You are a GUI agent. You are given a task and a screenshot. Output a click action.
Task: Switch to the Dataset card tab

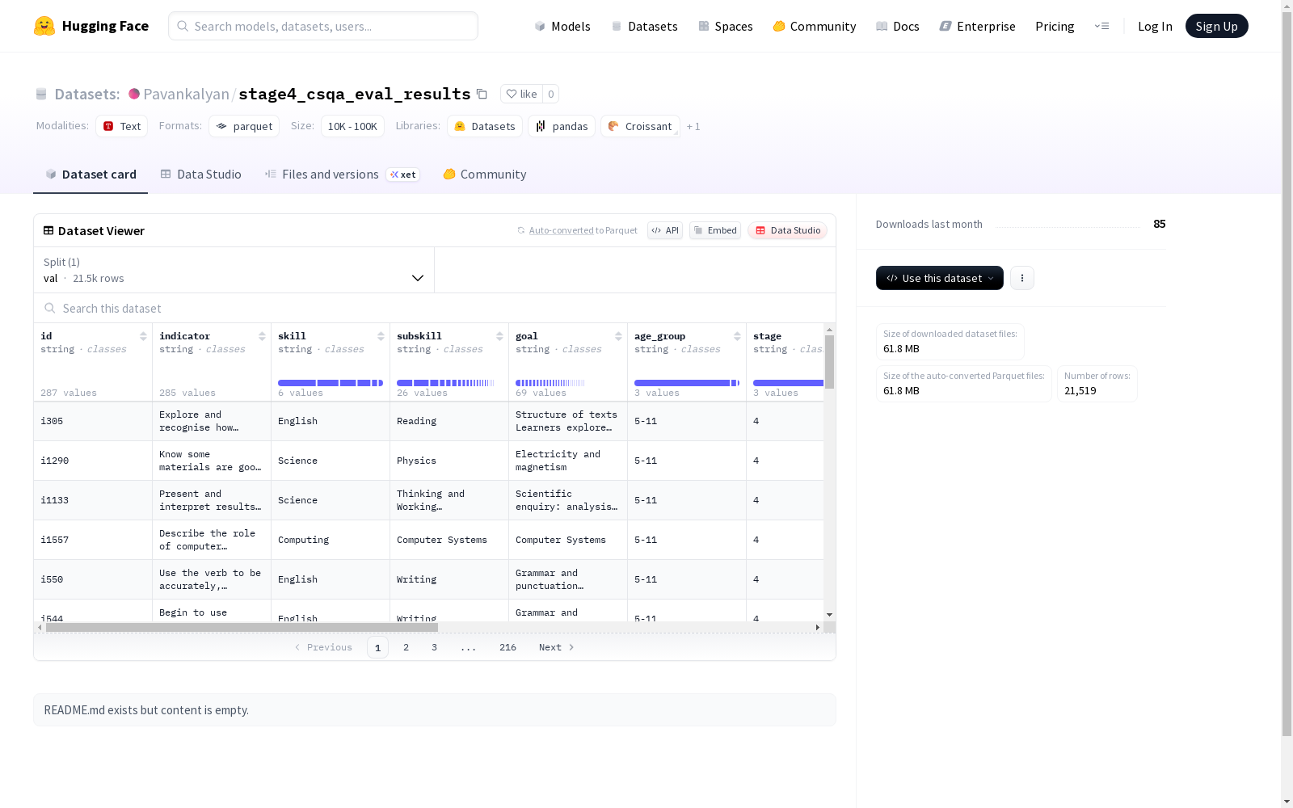91,175
